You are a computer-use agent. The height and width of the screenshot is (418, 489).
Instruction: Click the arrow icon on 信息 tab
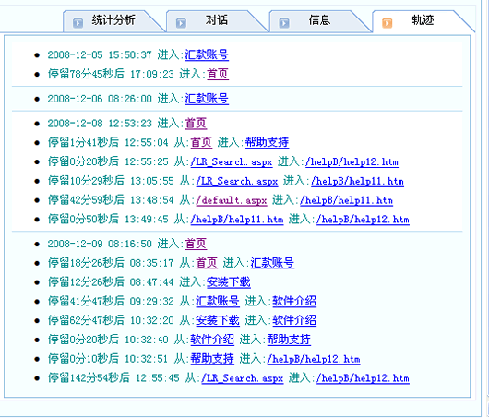284,23
